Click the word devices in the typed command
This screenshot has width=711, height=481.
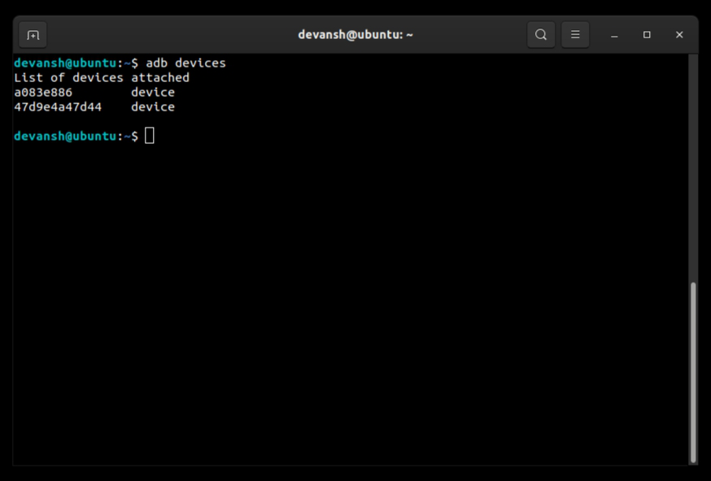tap(200, 63)
